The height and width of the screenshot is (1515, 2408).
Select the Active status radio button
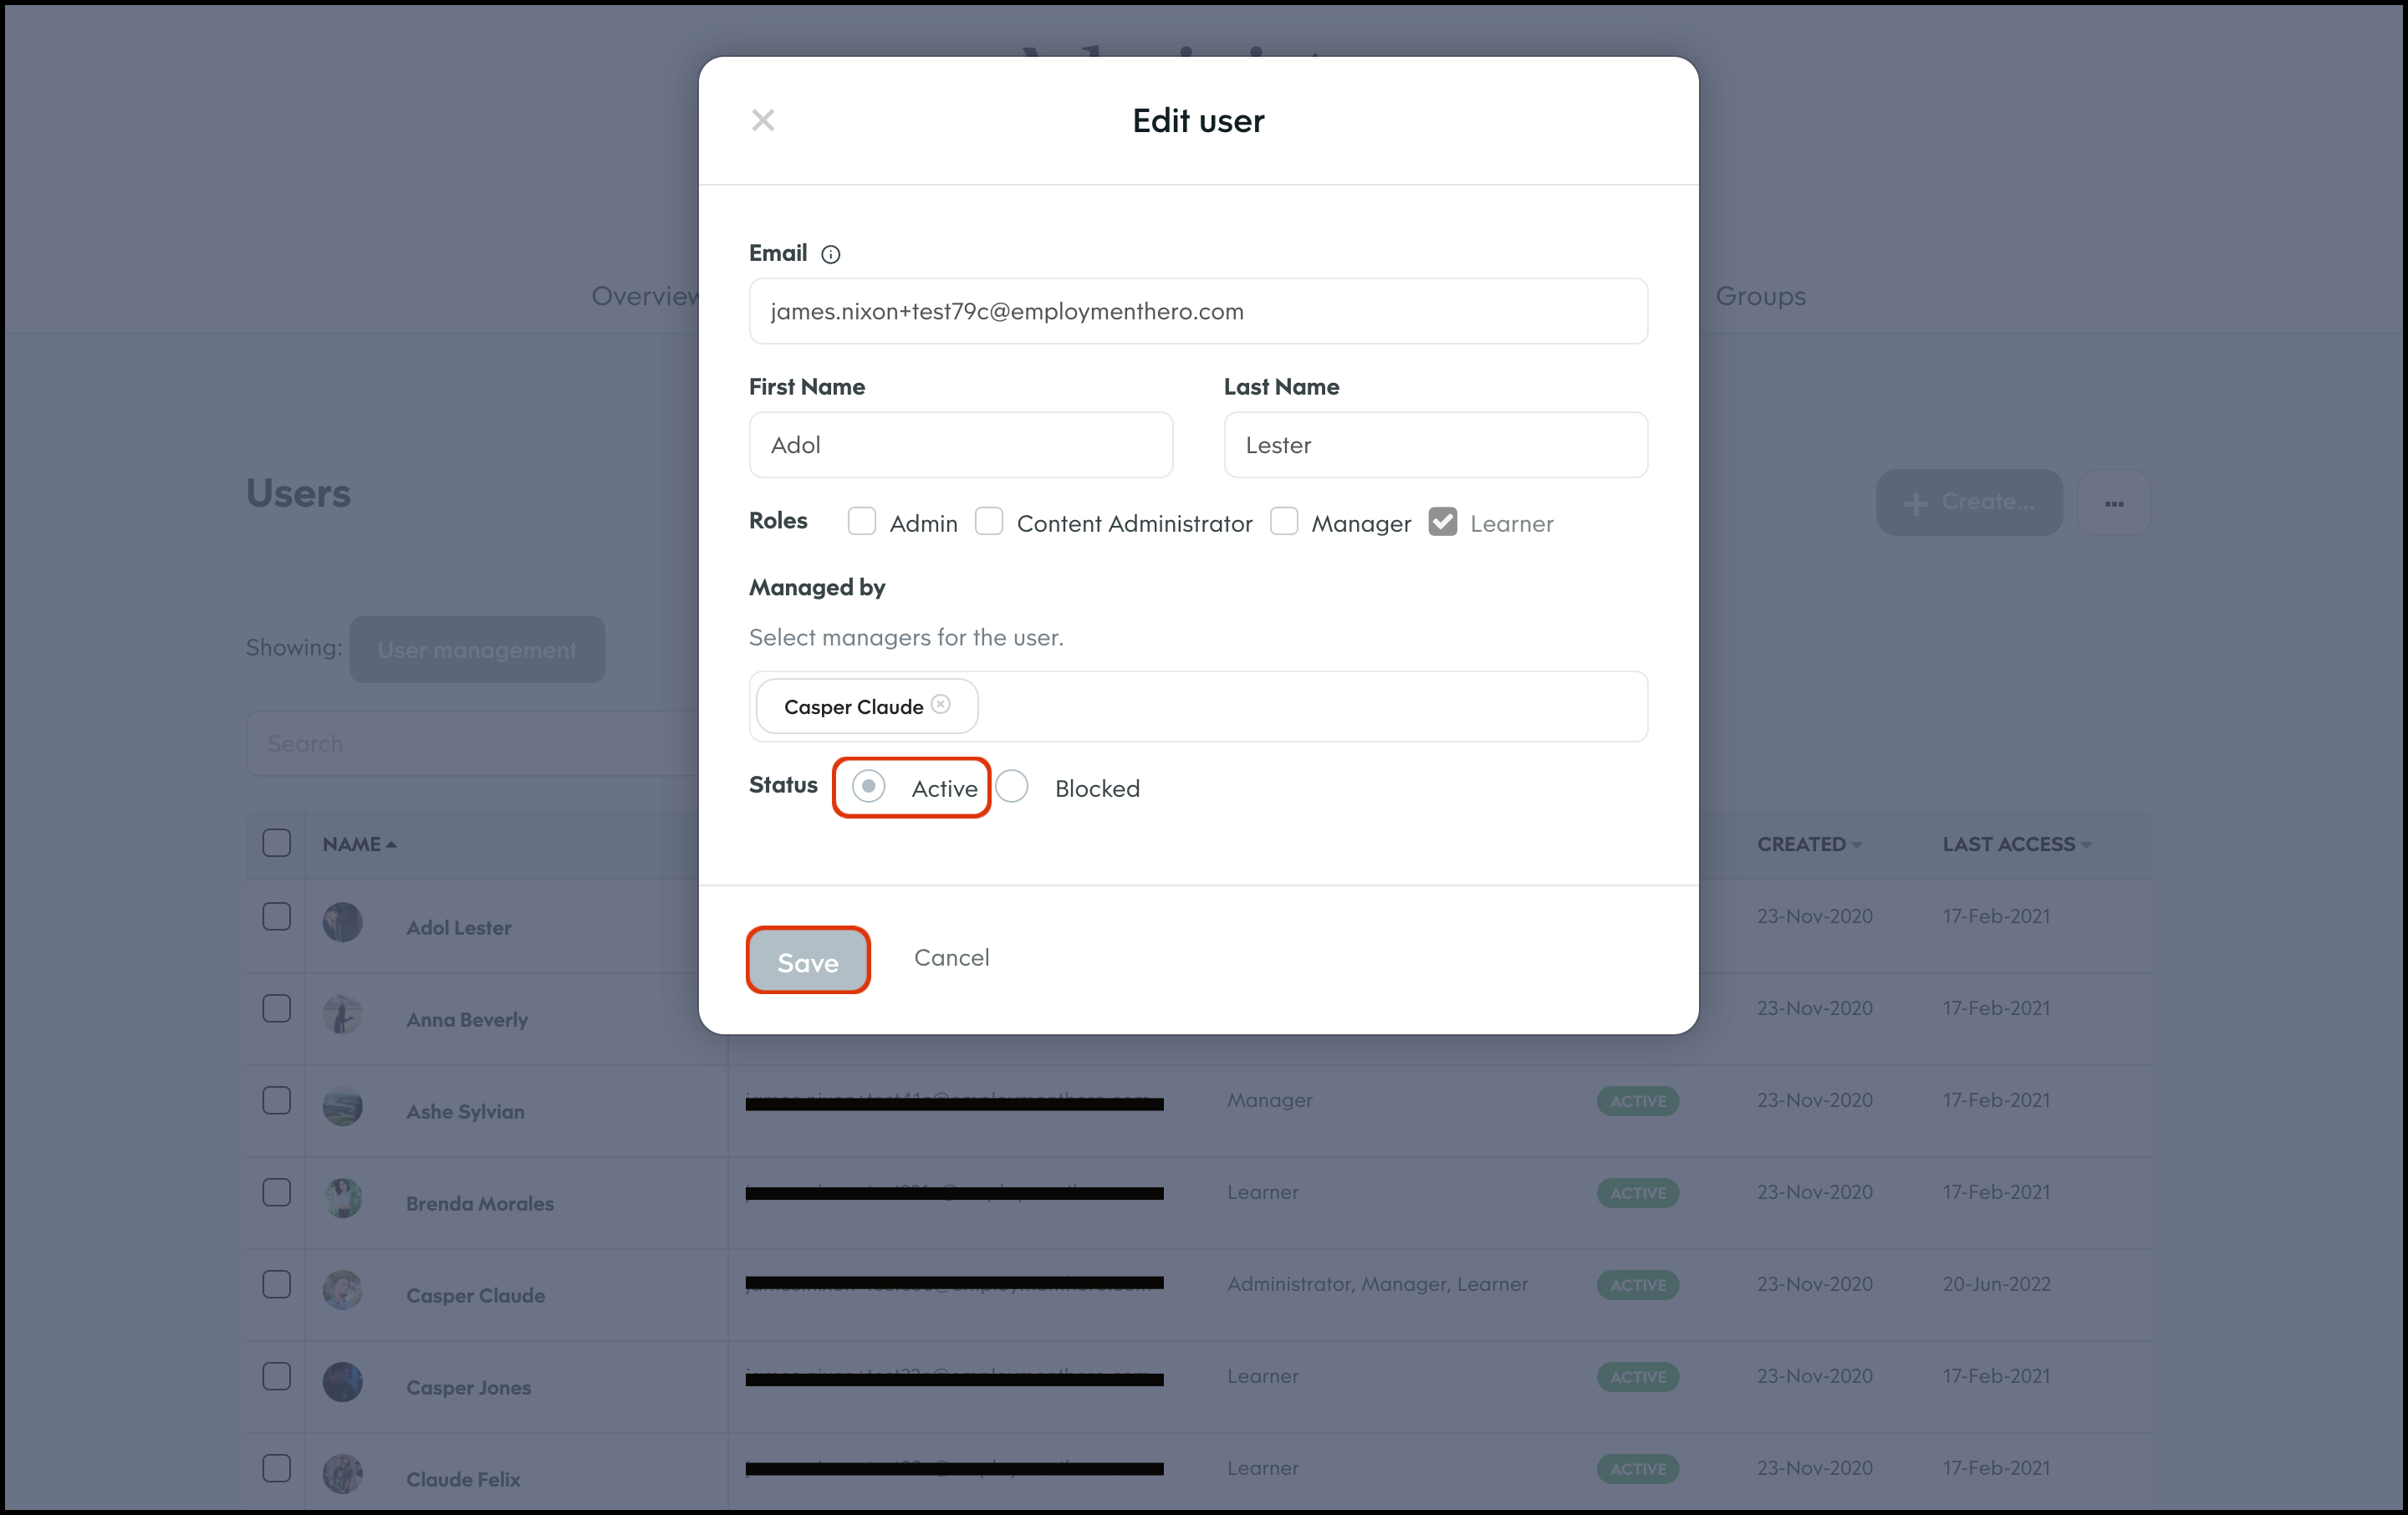pyautogui.click(x=868, y=786)
